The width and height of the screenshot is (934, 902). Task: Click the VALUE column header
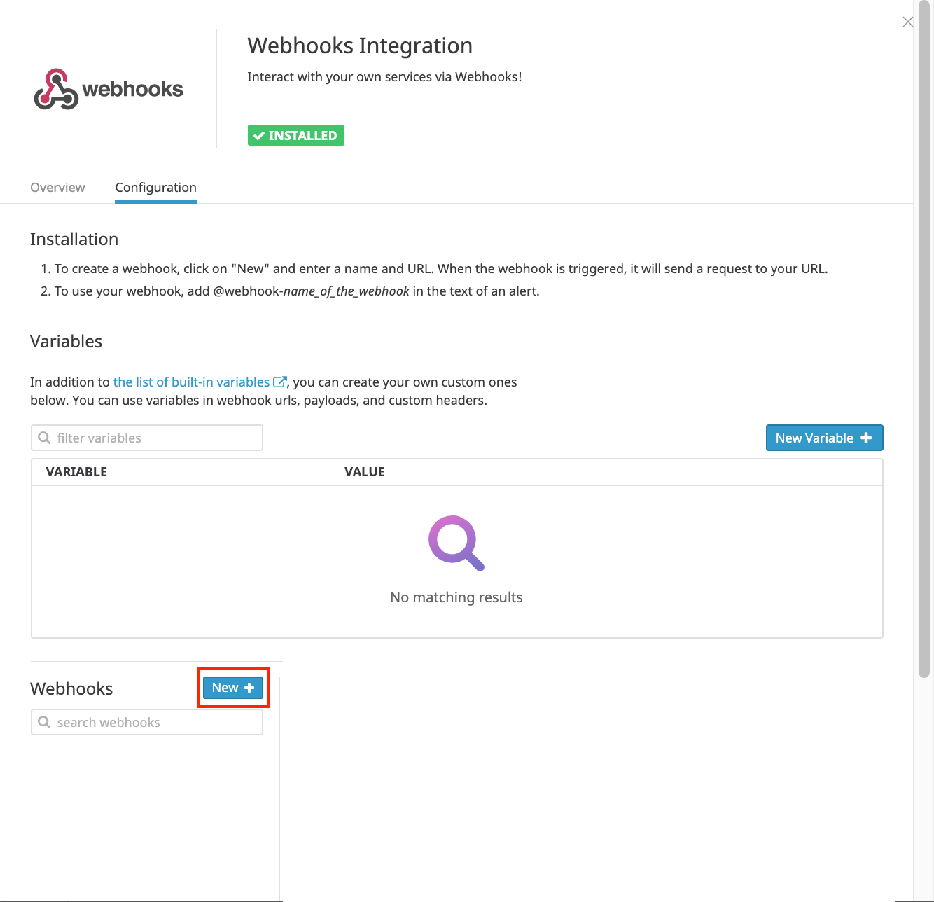pyautogui.click(x=365, y=471)
